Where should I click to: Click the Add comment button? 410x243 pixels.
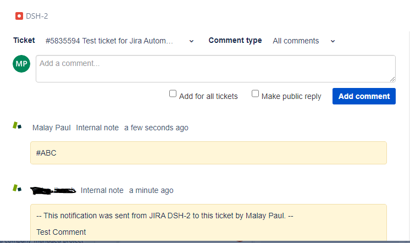pos(364,96)
